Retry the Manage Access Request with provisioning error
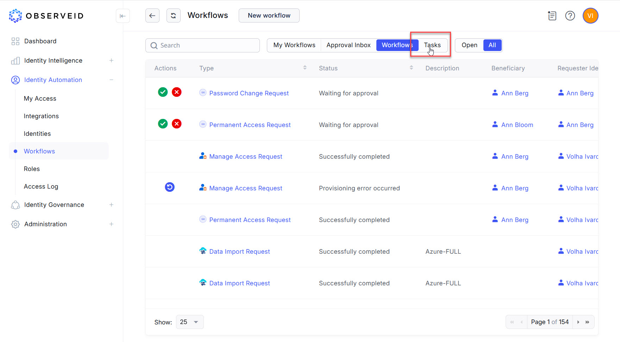This screenshot has width=620, height=342. 170,187
